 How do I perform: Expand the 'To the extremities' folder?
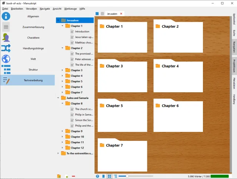pos(58,153)
